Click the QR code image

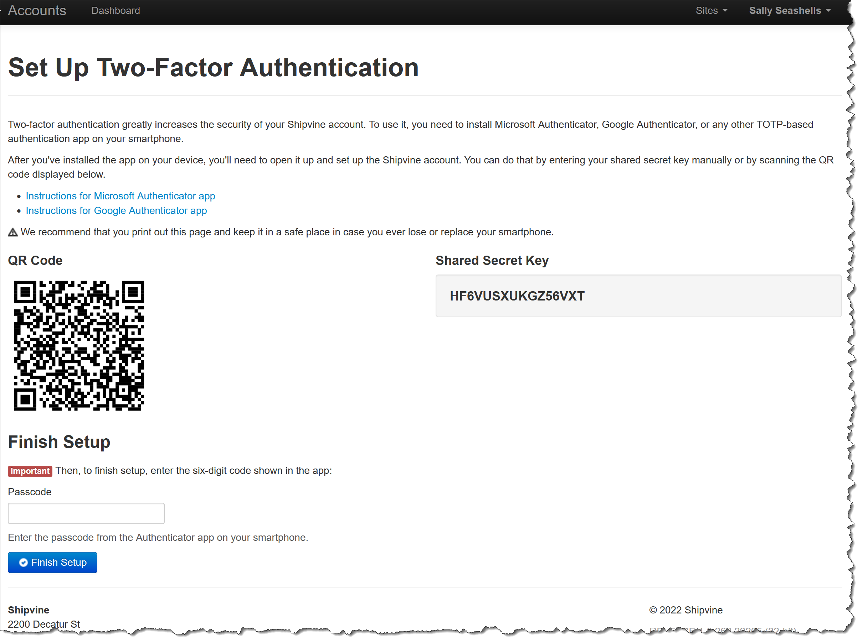[x=79, y=345]
